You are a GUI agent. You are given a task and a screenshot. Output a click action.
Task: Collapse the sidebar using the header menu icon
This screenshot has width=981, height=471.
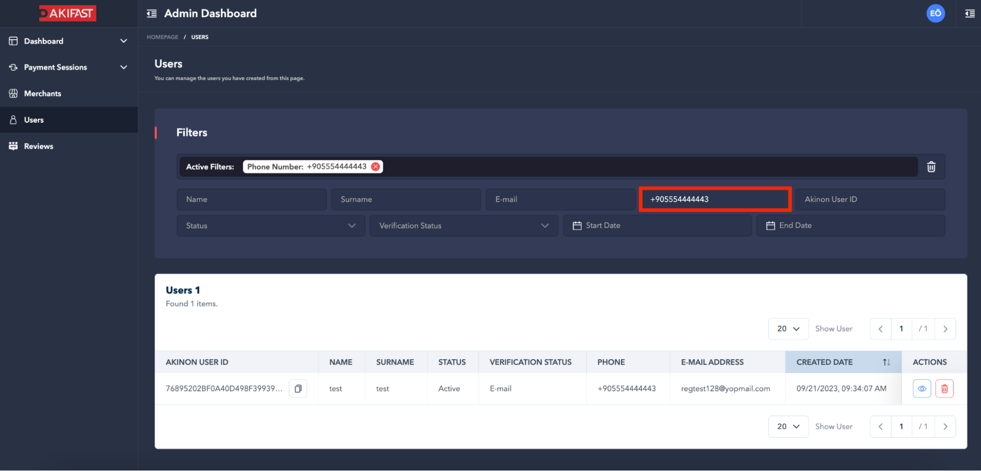152,13
